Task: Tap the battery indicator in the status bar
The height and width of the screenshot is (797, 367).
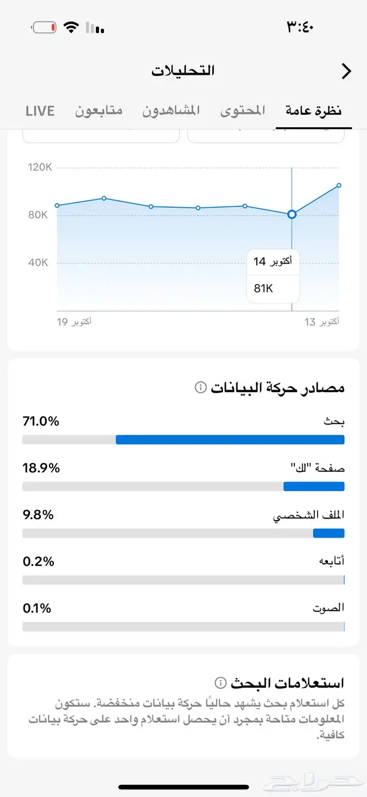Action: [43, 26]
